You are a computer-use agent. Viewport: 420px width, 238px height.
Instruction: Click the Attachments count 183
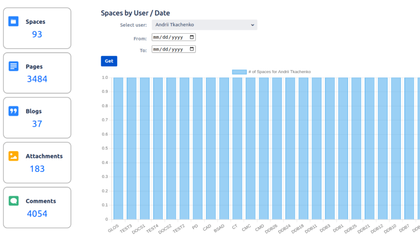(37, 169)
